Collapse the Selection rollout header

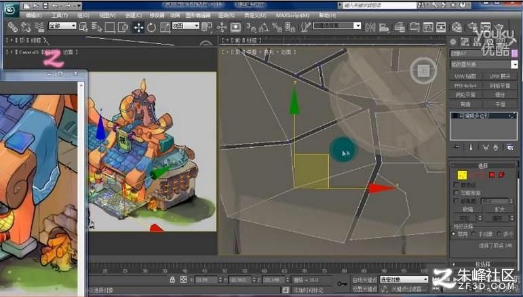click(483, 165)
